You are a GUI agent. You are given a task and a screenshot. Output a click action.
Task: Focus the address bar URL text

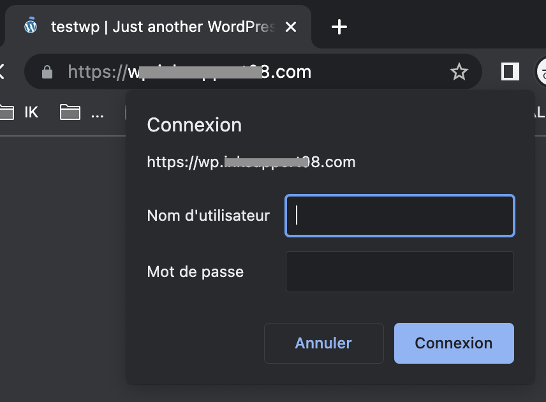click(x=189, y=71)
